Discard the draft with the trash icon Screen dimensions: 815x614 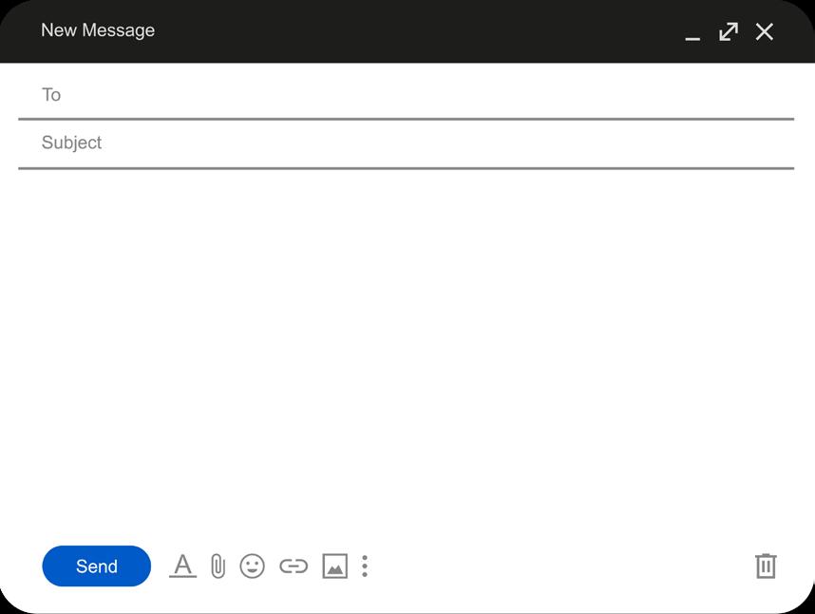(766, 566)
